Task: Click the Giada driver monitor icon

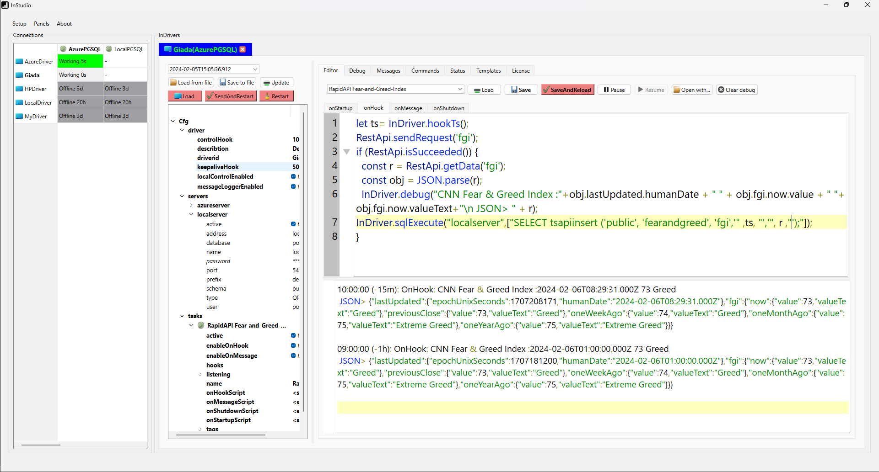Action: point(19,75)
